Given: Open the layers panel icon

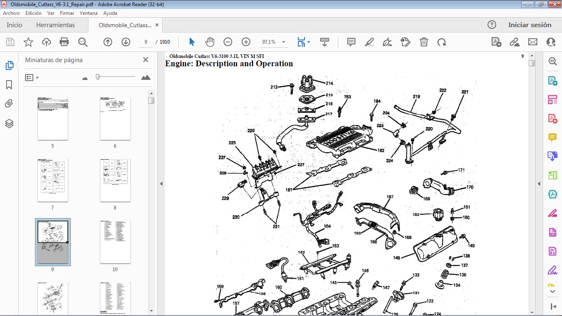Looking at the screenshot, I should click(x=9, y=123).
